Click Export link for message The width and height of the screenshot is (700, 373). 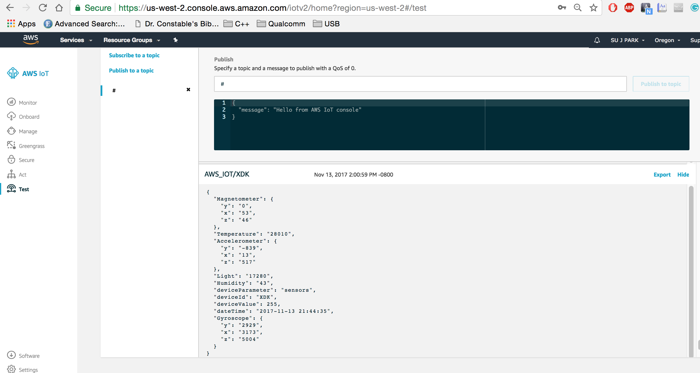click(x=662, y=175)
